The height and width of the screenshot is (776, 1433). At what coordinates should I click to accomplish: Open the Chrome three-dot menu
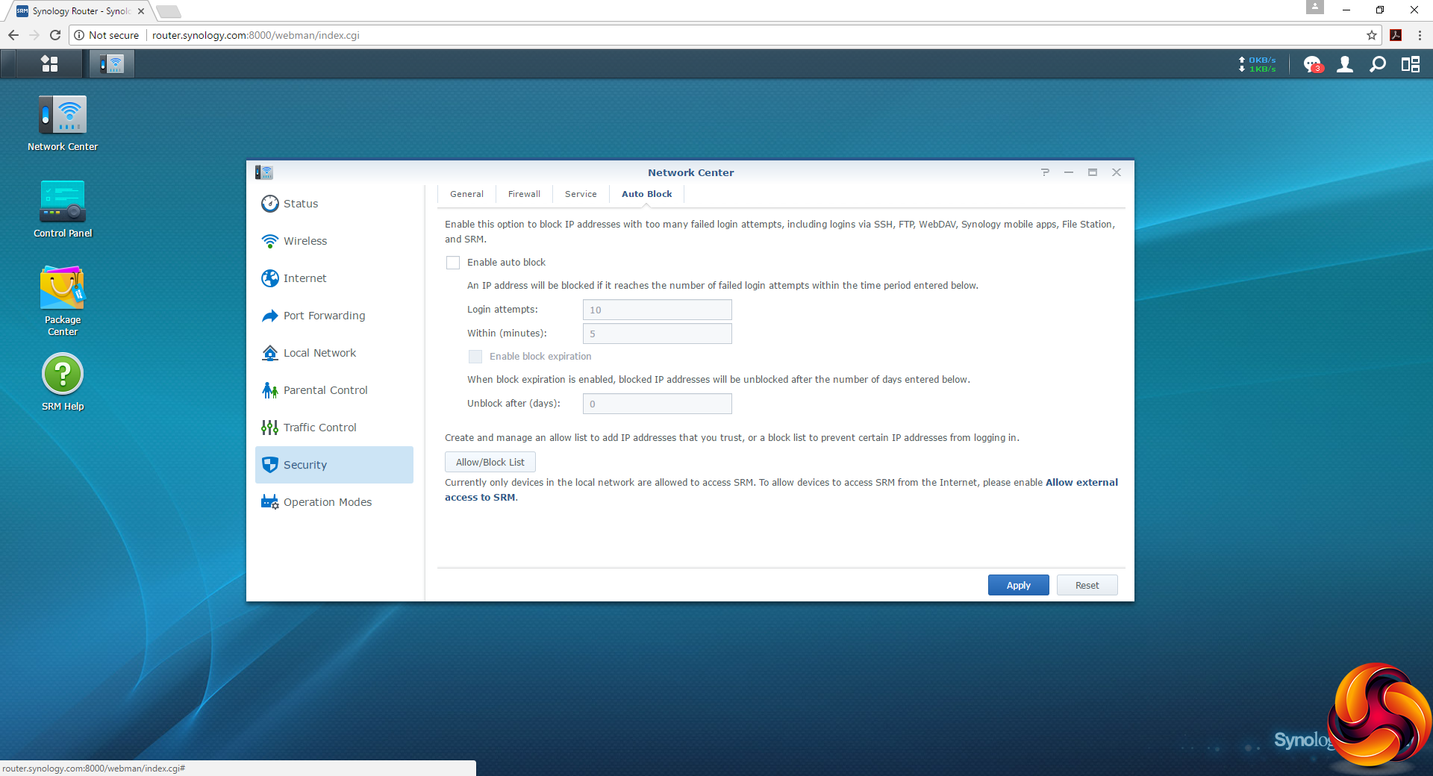click(1420, 35)
